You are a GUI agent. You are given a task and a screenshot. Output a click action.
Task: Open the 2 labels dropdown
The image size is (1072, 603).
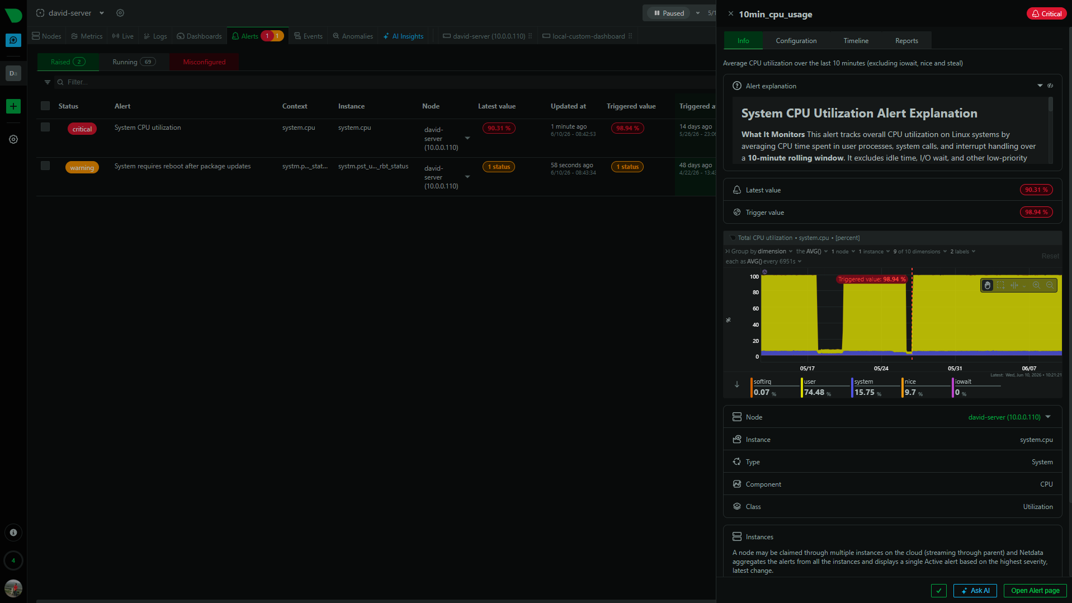pyautogui.click(x=962, y=252)
